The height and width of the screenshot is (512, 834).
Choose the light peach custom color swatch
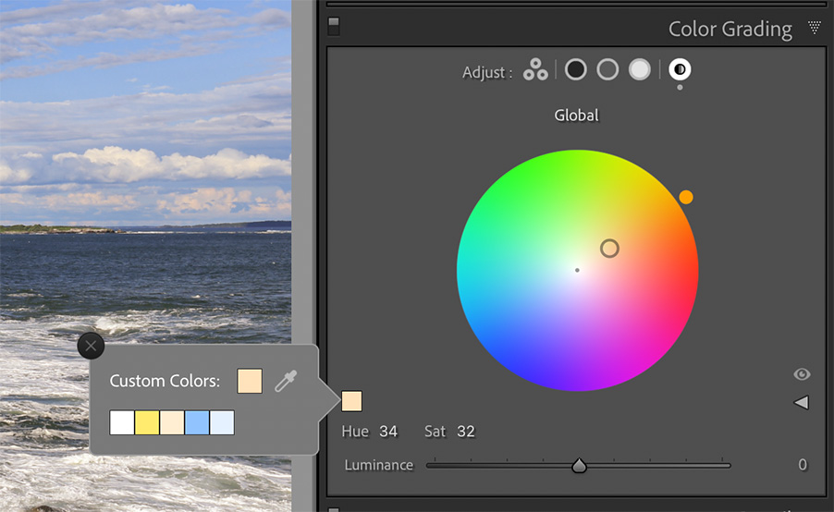172,422
